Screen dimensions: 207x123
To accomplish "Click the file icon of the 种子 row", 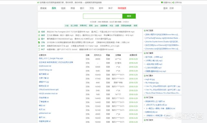I will [39, 50].
